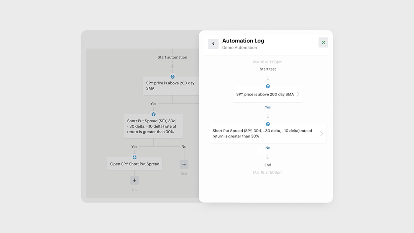Screen dimensions: 414x233
Task: Open the SPY price decision node in the editor
Action: click(171, 86)
